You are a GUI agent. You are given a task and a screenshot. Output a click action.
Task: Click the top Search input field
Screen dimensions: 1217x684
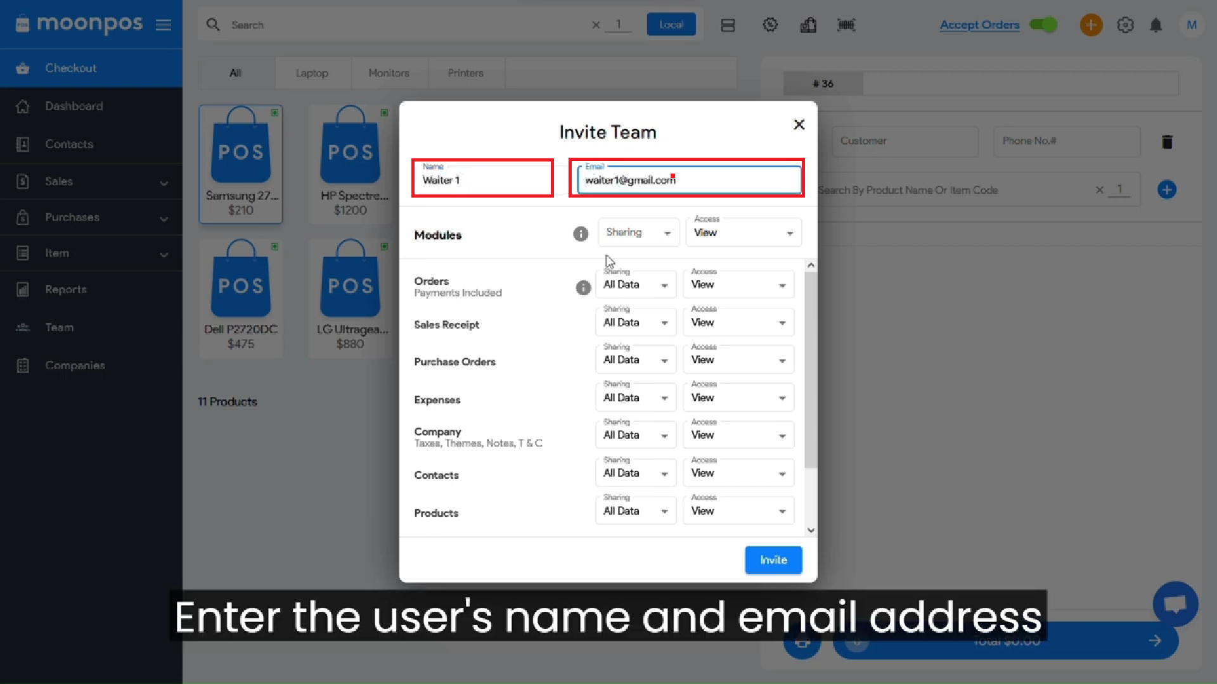[406, 25]
